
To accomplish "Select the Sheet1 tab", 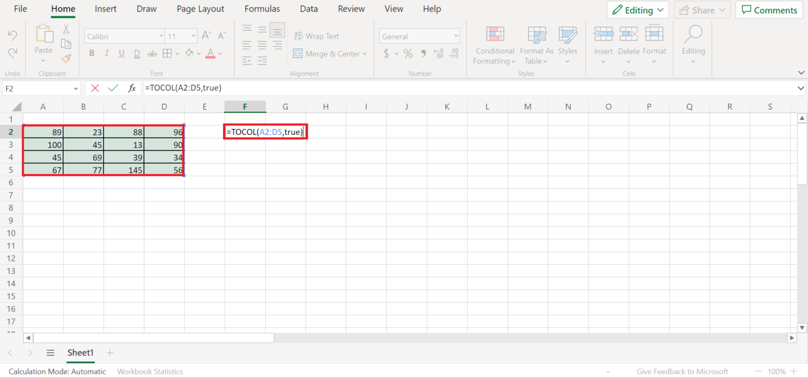I will click(x=80, y=353).
